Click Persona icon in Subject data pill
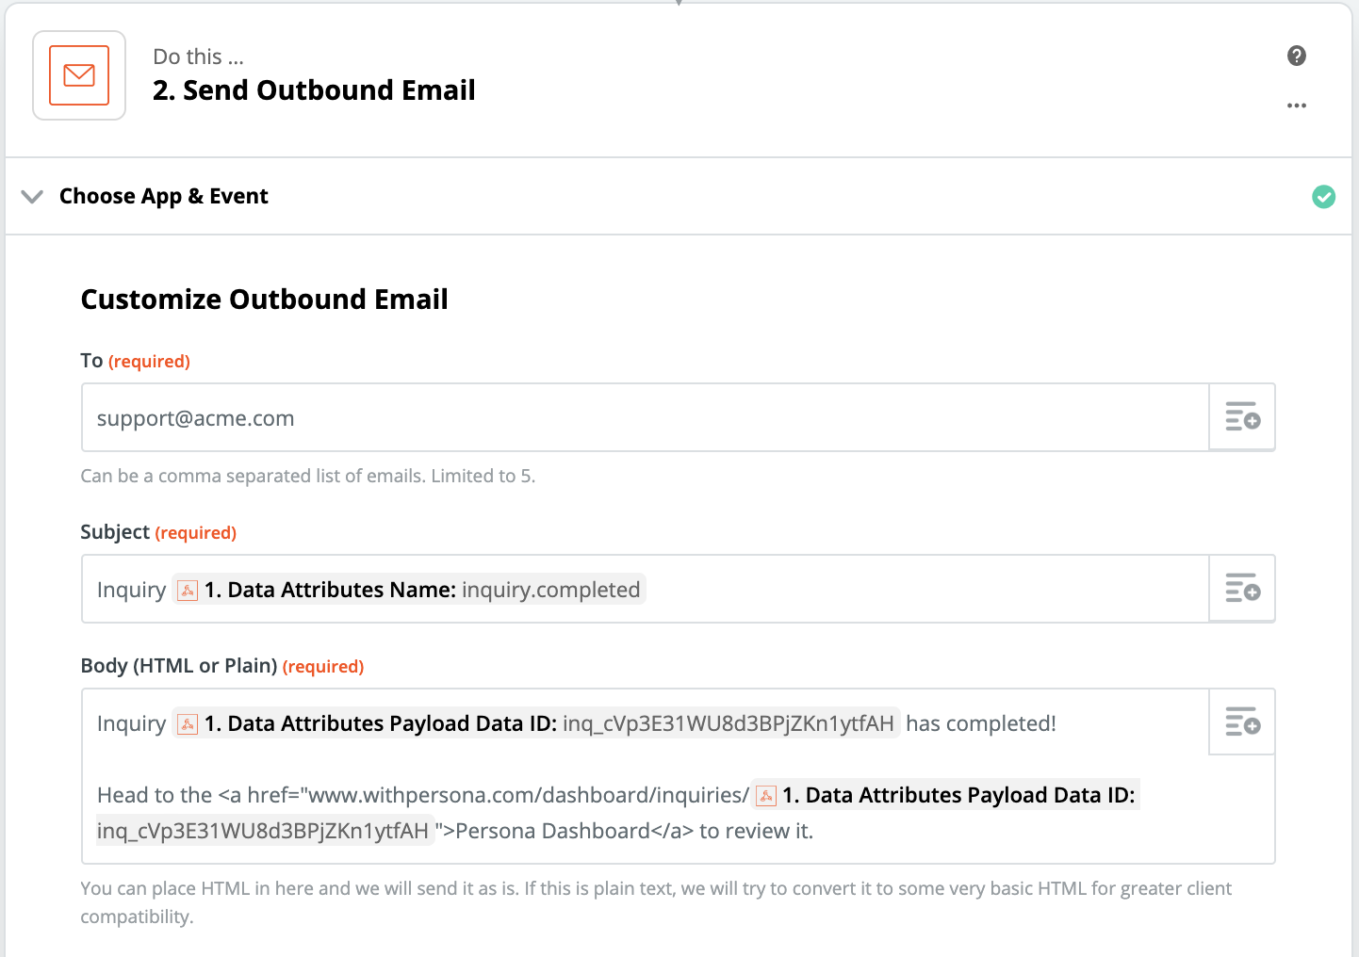The width and height of the screenshot is (1359, 957). coord(188,591)
